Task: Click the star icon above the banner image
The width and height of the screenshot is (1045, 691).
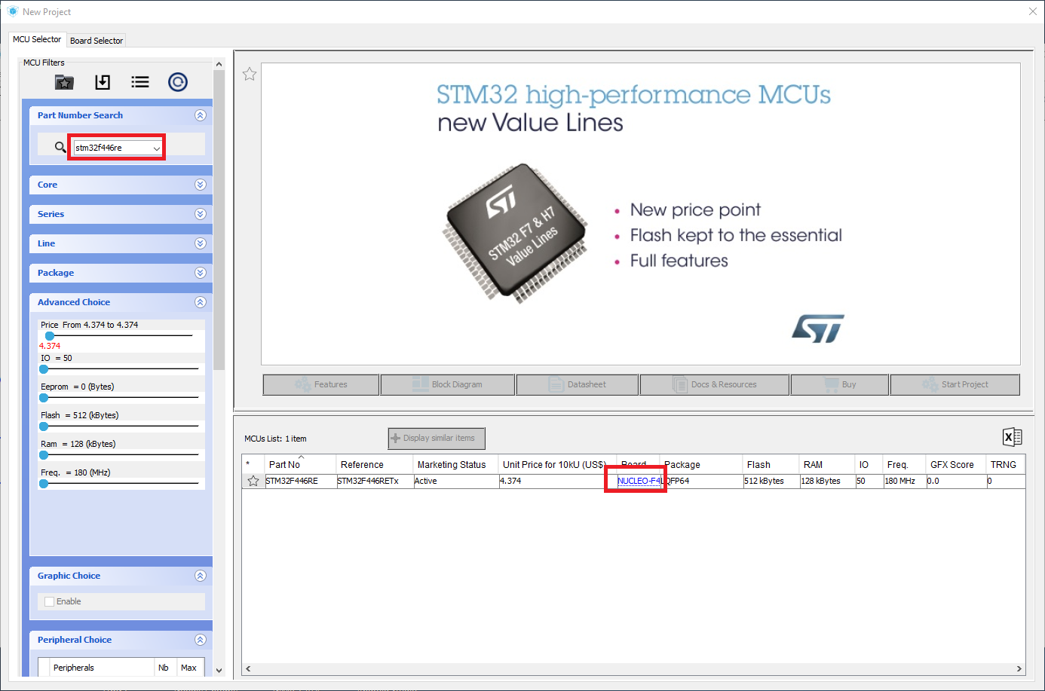Action: click(250, 74)
